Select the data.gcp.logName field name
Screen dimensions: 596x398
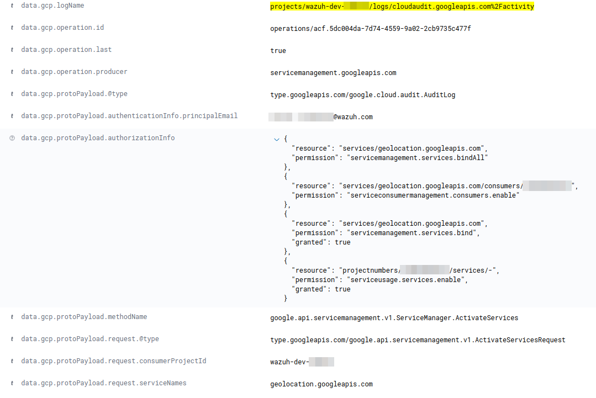click(x=52, y=6)
